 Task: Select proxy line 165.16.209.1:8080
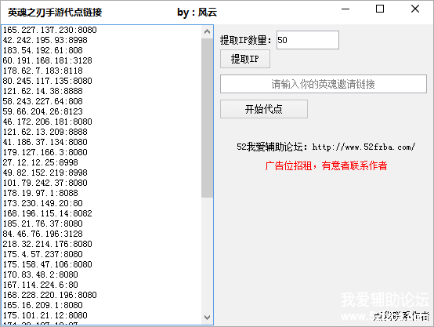coord(43,305)
